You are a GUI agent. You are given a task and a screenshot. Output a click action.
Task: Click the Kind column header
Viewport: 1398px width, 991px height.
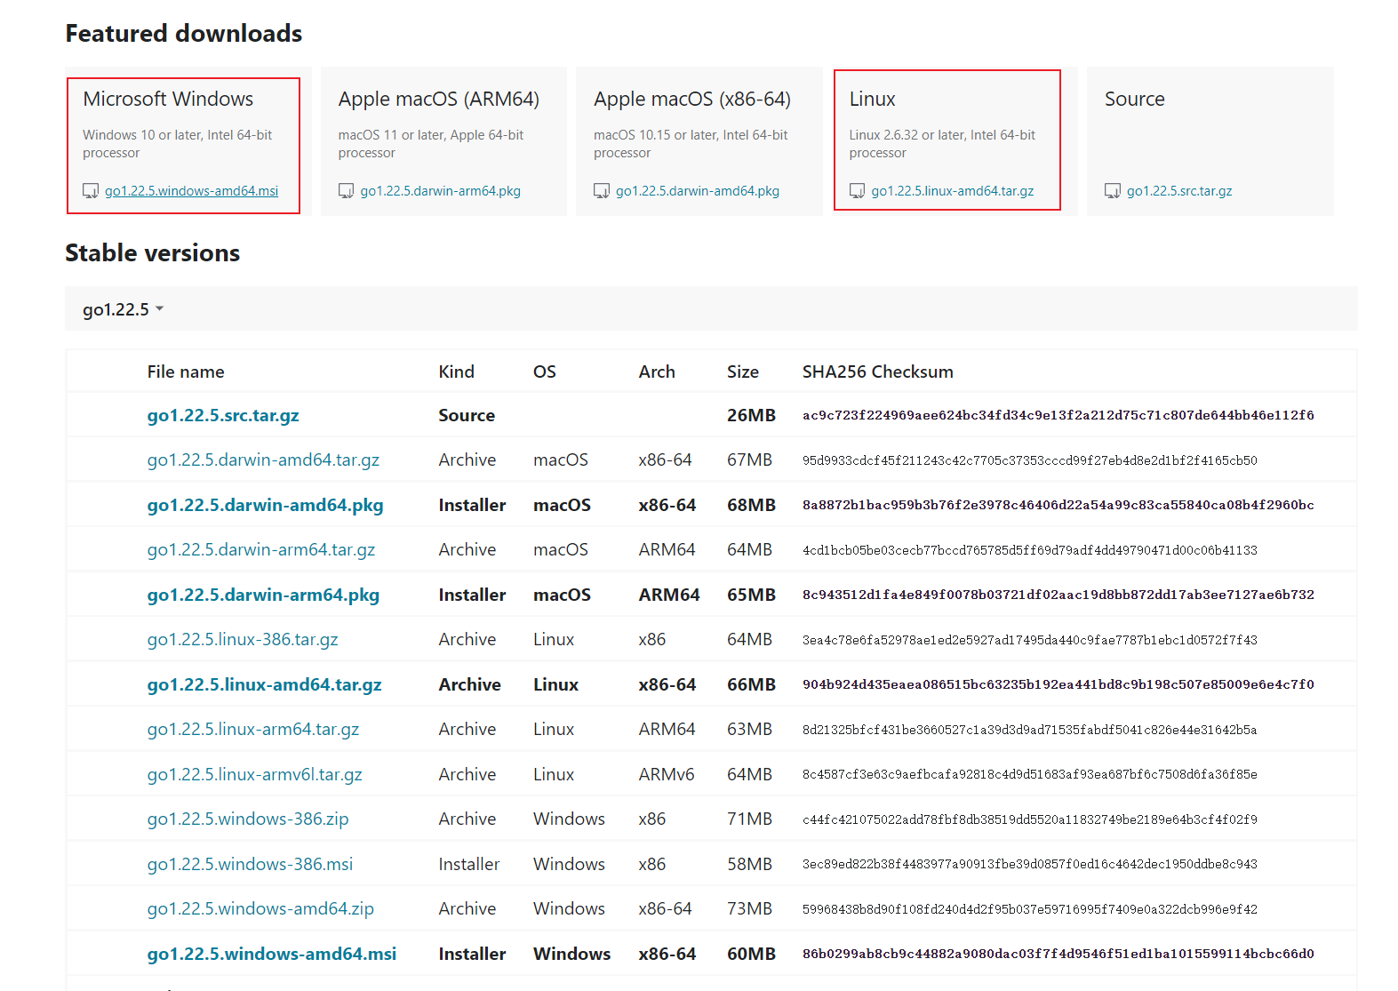(457, 372)
